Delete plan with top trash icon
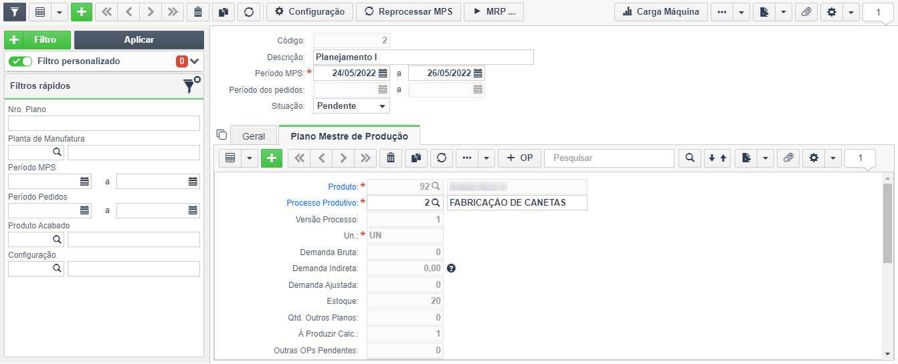 coord(197,11)
